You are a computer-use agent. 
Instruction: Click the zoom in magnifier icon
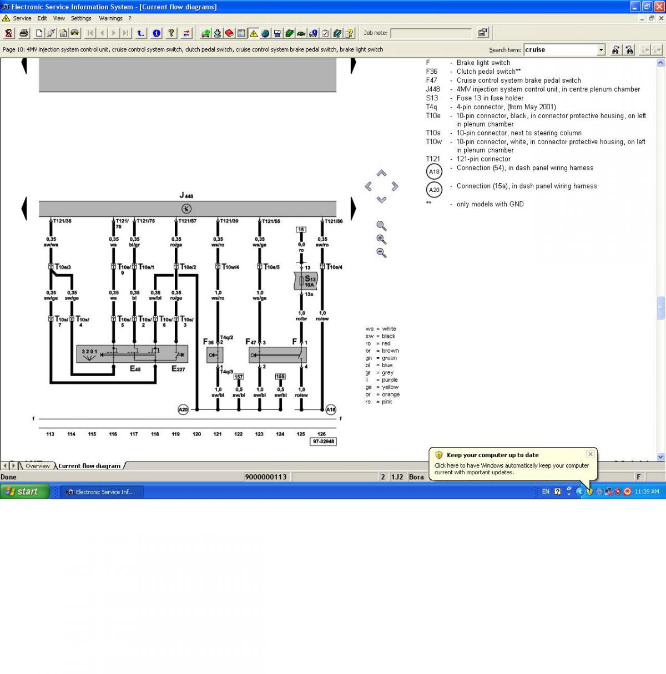pyautogui.click(x=381, y=240)
